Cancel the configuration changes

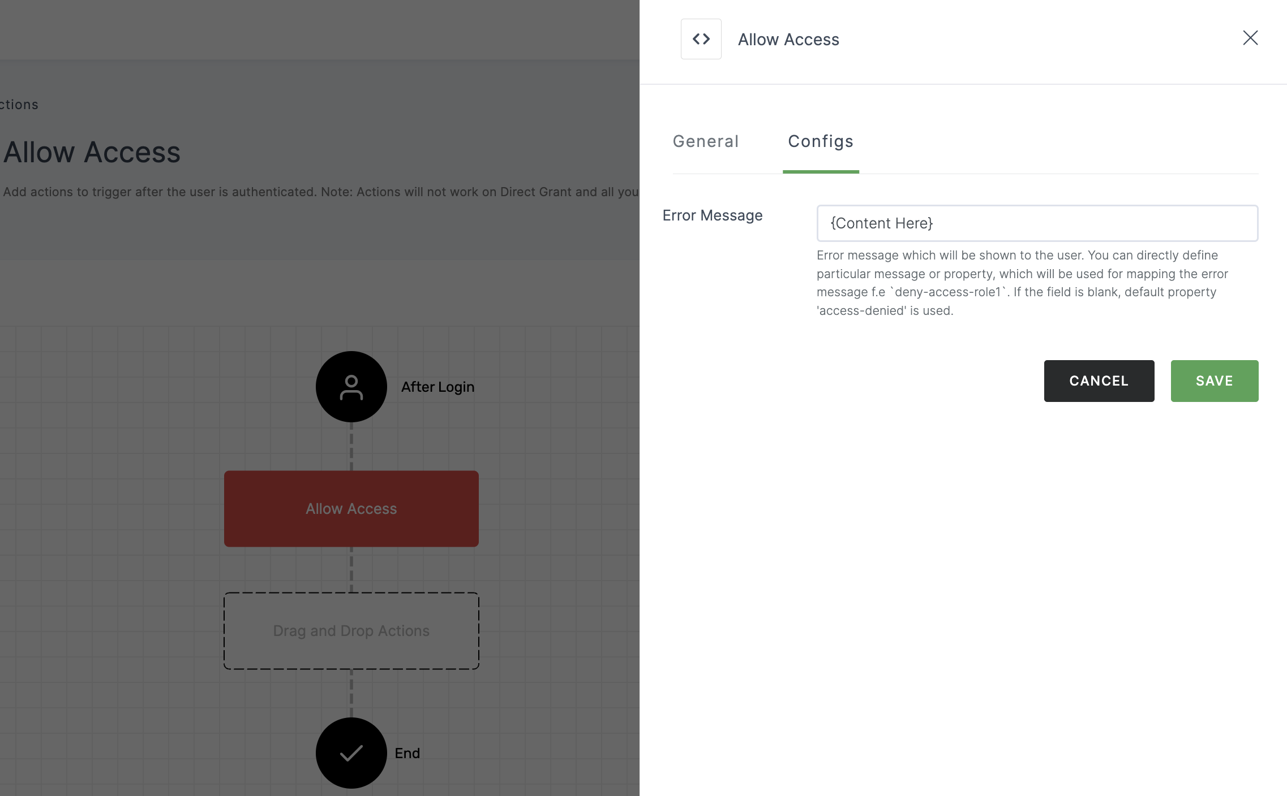pyautogui.click(x=1099, y=381)
